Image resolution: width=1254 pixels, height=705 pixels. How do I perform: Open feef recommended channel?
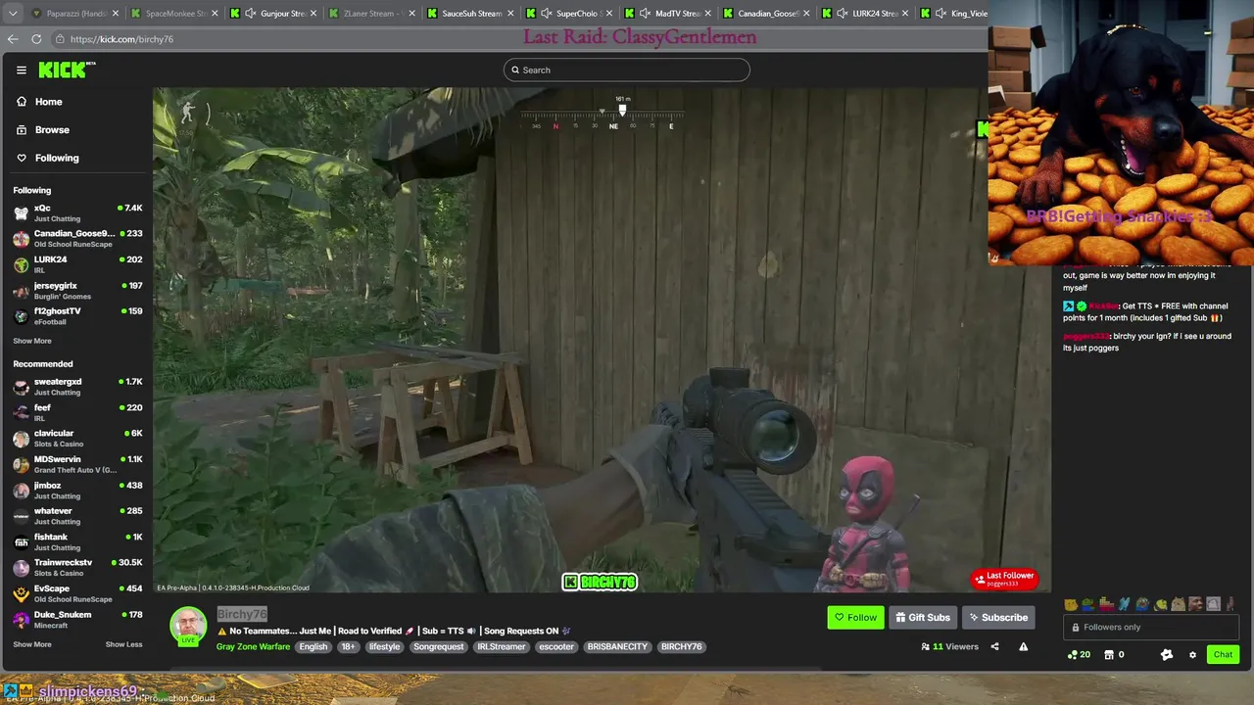[x=76, y=412]
